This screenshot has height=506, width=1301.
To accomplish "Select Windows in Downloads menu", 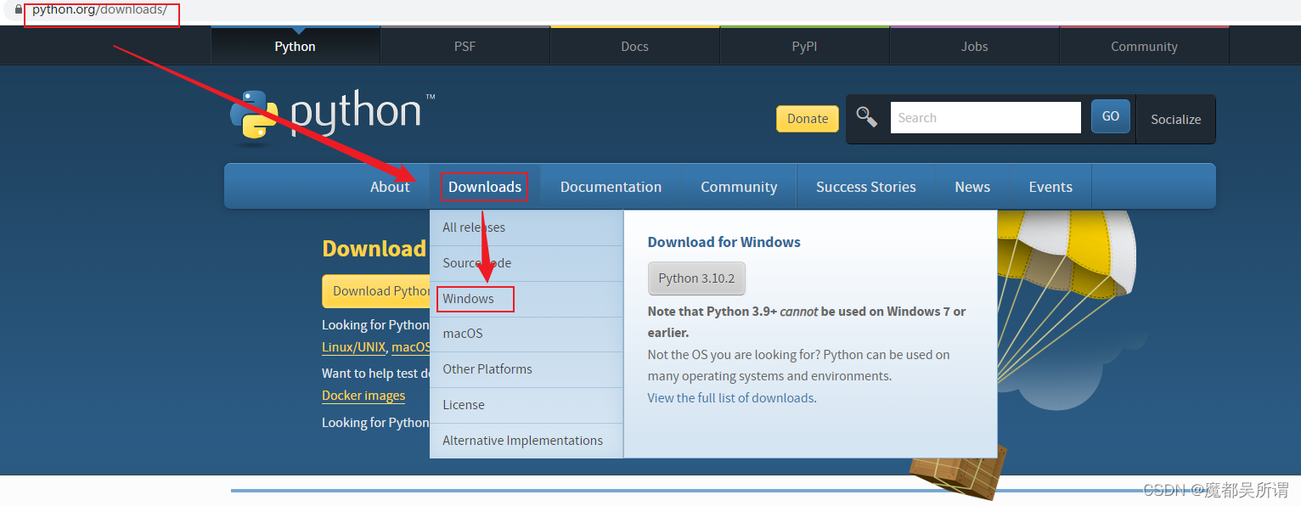I will point(527,299).
